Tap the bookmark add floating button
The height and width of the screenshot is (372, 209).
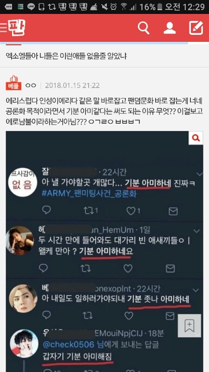189,326
